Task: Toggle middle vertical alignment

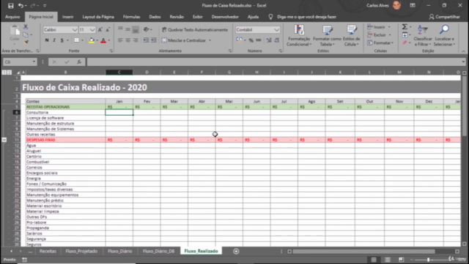Action: (128, 29)
